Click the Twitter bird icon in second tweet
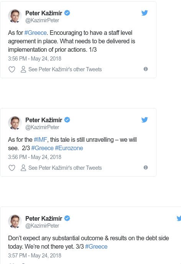Viewport: 181px width, 264px height. point(145,120)
